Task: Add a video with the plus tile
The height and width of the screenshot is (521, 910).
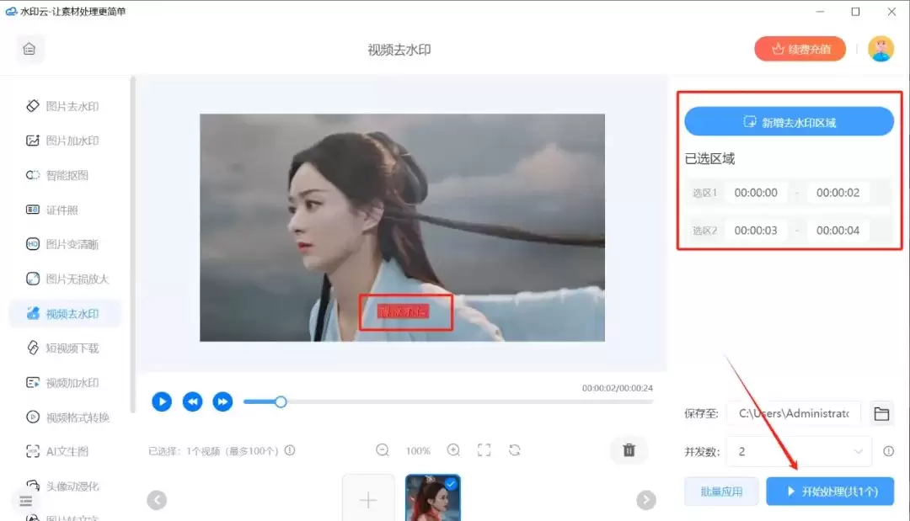Action: pyautogui.click(x=368, y=497)
